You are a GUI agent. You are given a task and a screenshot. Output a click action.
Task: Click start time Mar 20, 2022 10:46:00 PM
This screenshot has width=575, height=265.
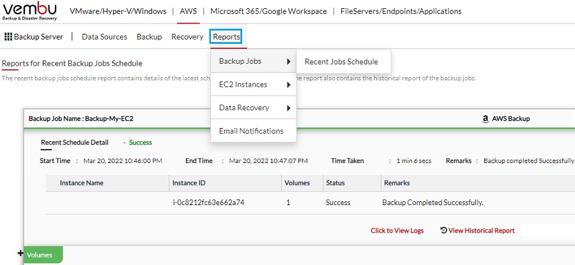click(x=123, y=161)
